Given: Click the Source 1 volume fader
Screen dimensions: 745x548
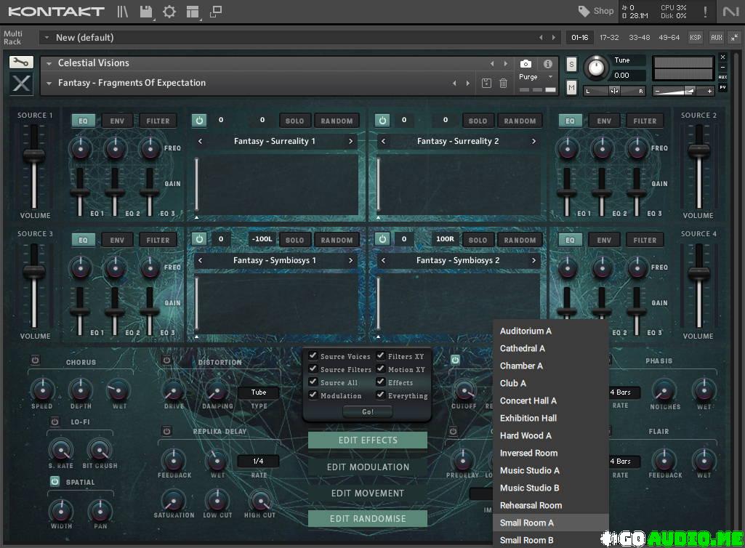Looking at the screenshot, I should pyautogui.click(x=34, y=156).
